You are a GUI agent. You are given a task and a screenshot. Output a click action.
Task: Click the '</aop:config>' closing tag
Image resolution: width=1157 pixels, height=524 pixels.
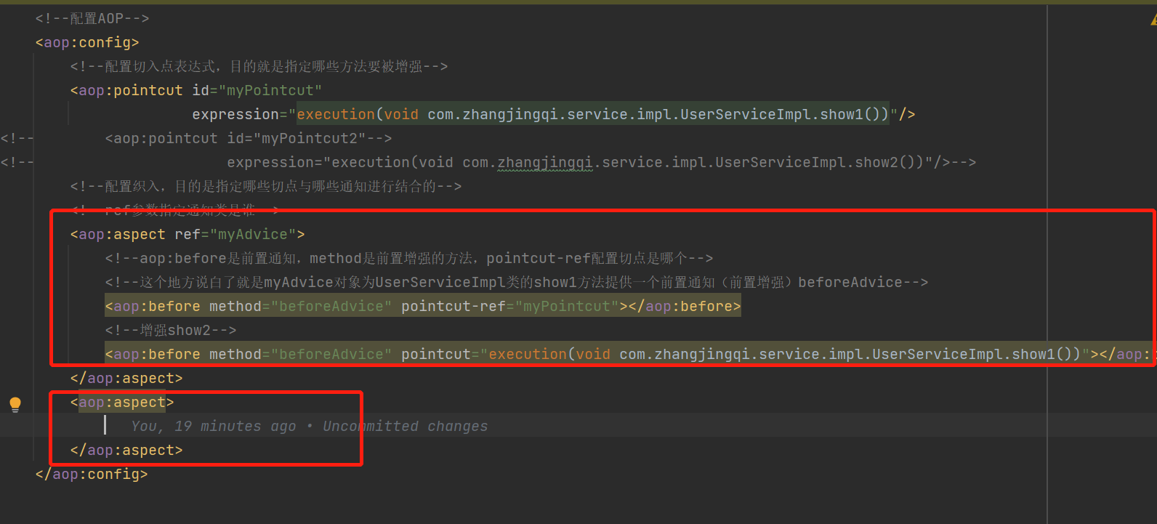pos(92,474)
